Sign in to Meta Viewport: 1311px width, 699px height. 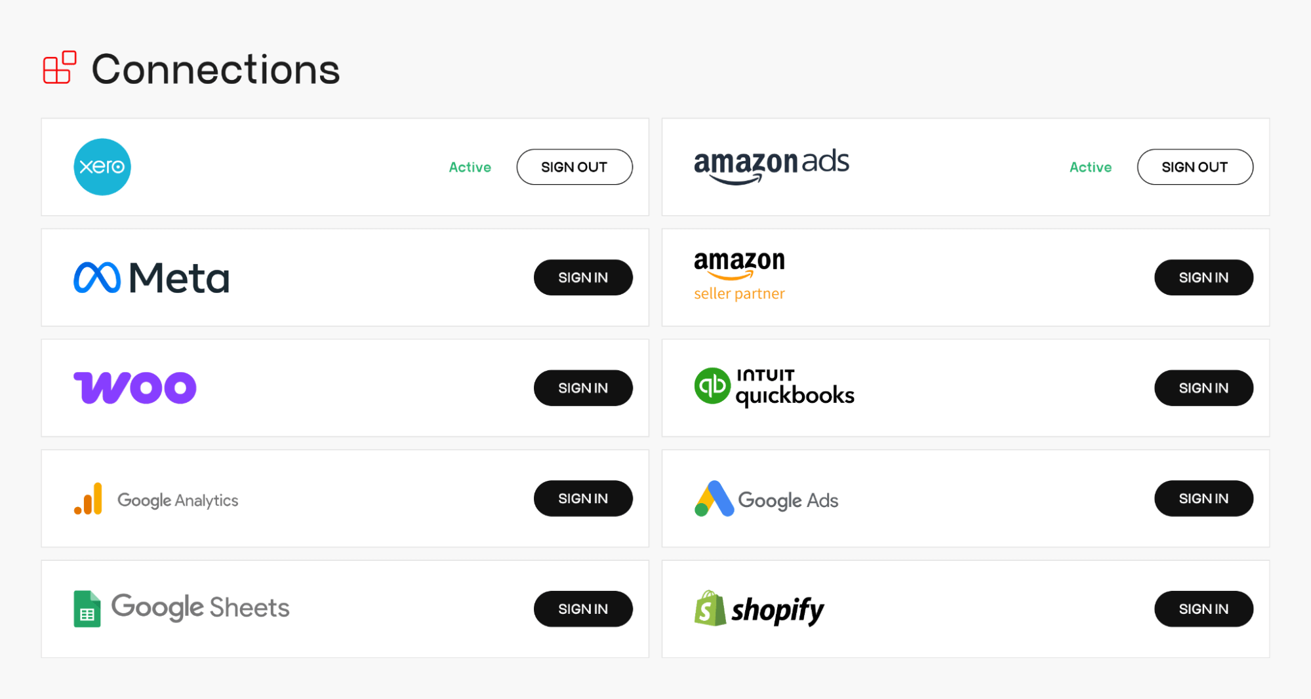(x=583, y=277)
